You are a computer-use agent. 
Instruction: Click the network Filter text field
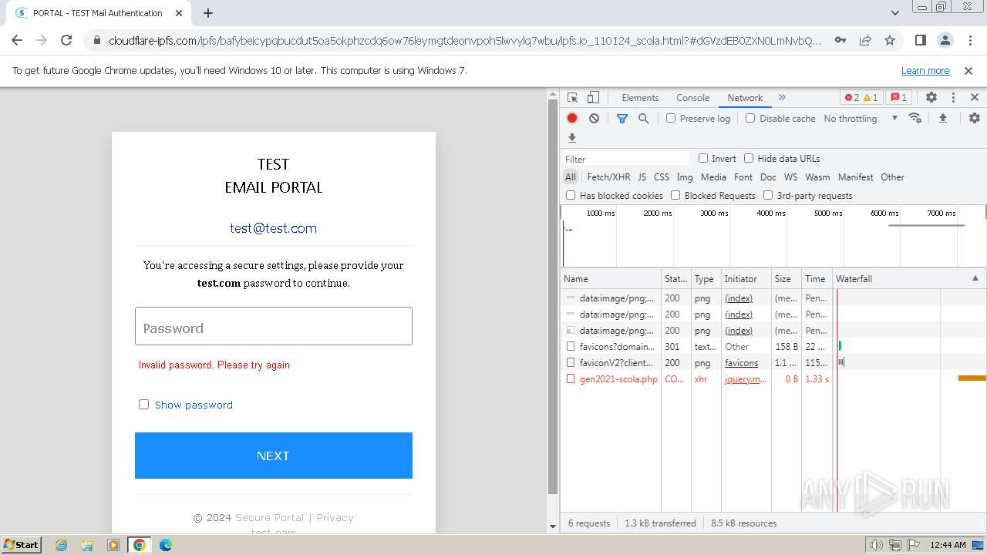tap(625, 159)
